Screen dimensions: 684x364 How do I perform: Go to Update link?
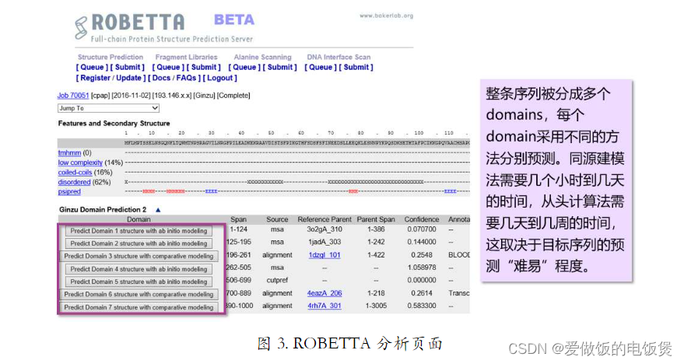coord(128,78)
